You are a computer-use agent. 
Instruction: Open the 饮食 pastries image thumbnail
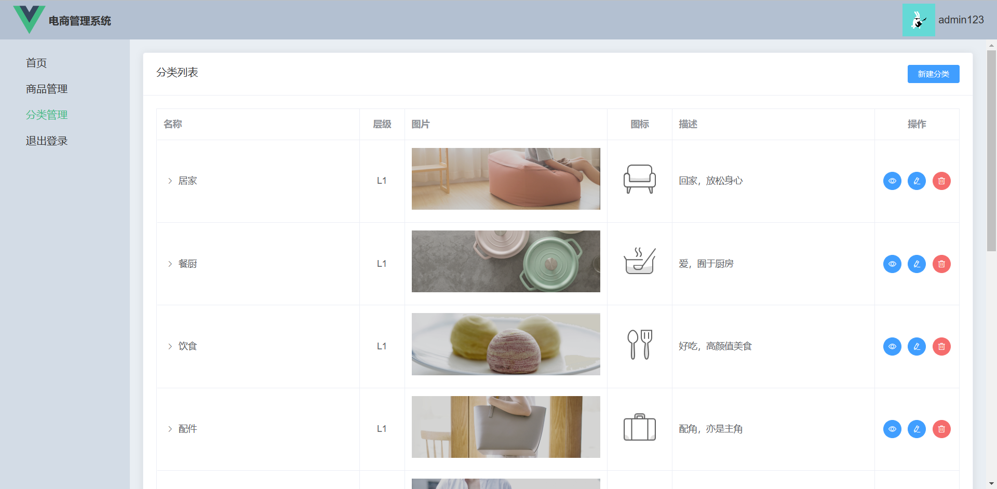click(506, 344)
